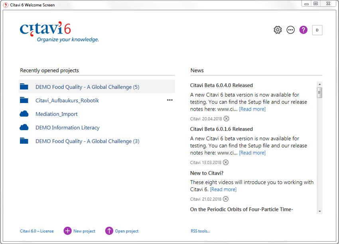Show options dots for Citavi_Aufbaukurs_Robotik row
The image size is (339, 244).
170,100
